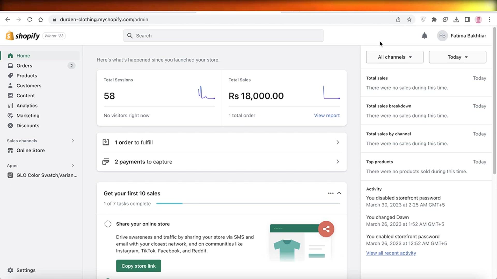Click the Total Sessions sparkline chart
497x279 pixels.
coord(206,92)
